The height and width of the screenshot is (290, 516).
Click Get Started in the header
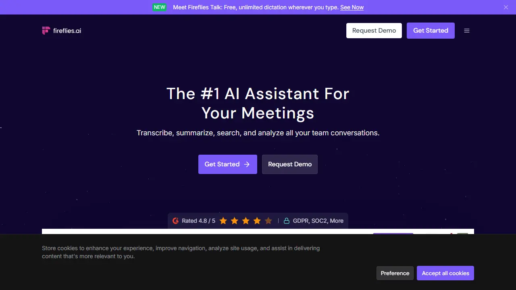click(431, 31)
